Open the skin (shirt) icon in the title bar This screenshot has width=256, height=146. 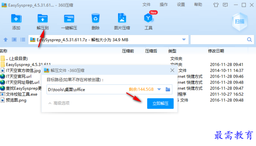216,5
